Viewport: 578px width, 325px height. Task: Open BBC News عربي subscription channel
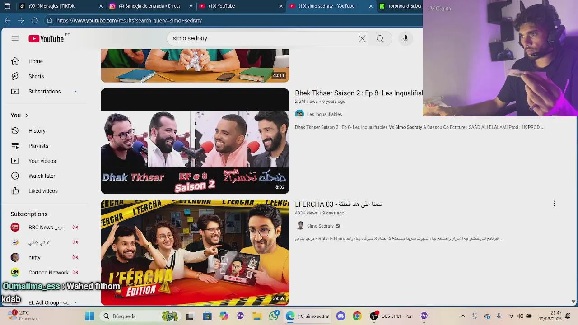[45, 227]
